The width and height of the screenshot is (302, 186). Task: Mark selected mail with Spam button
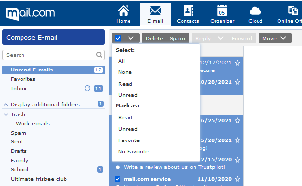[177, 38]
